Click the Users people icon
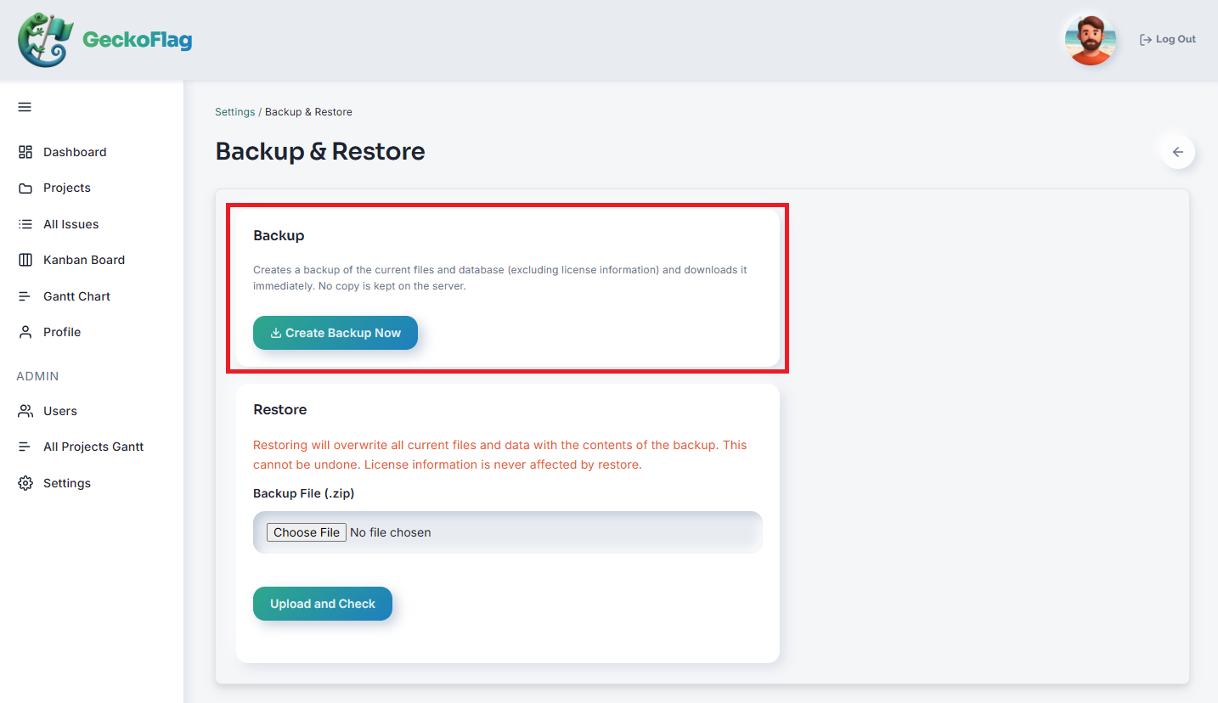The height and width of the screenshot is (703, 1218). click(x=25, y=411)
